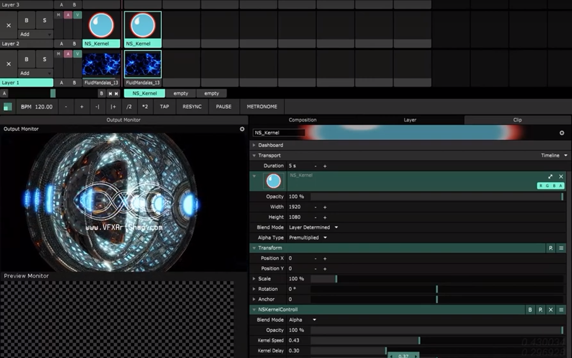This screenshot has height=358, width=572.
Task: Click the beat indicator square left of BPM
Action: [x=8, y=107]
